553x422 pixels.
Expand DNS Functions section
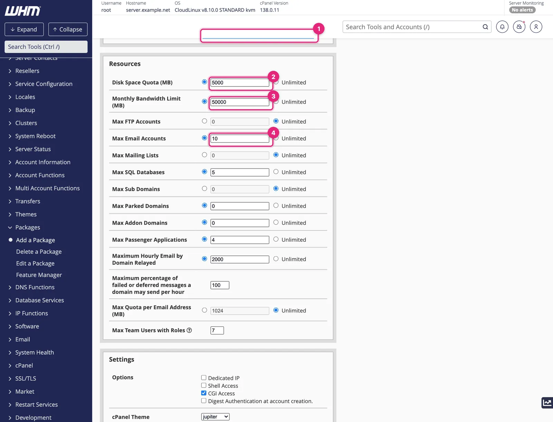[x=35, y=287]
